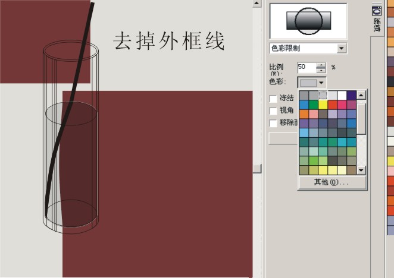
Task: Click the lens docker tab icon
Action: 377,11
